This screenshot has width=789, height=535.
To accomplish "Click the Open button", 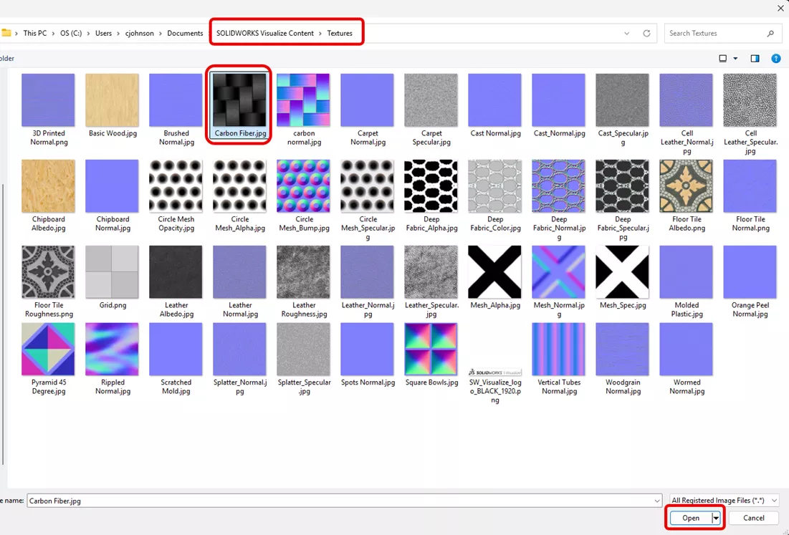I will [690, 518].
